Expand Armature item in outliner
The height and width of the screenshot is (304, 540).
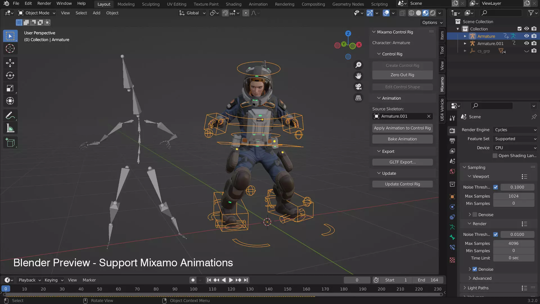465,36
